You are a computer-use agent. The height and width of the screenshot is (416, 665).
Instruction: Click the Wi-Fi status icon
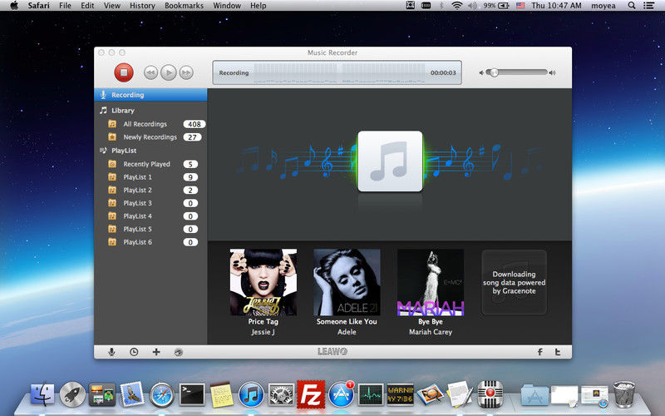456,6
